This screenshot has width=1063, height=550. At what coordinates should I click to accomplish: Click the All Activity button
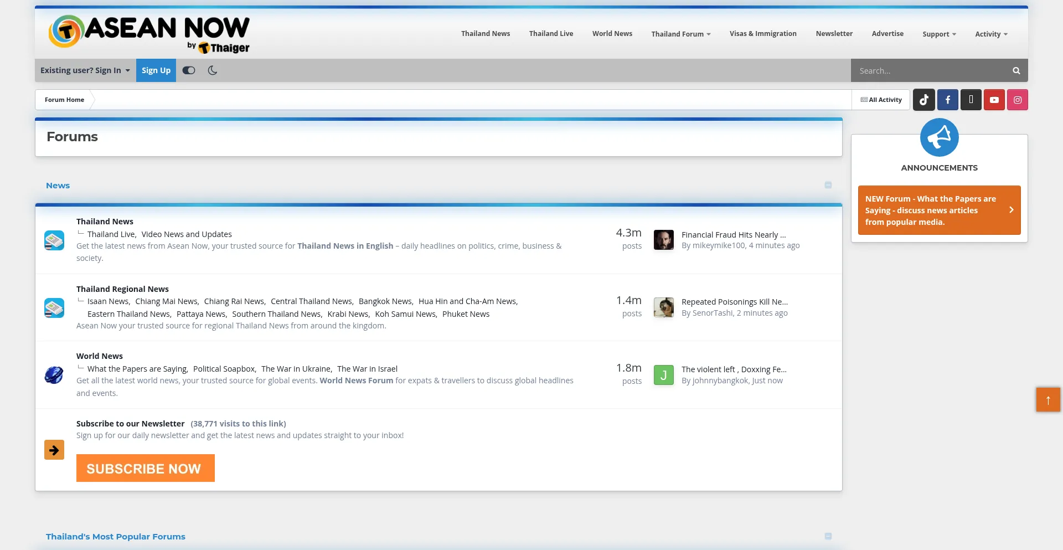881,100
